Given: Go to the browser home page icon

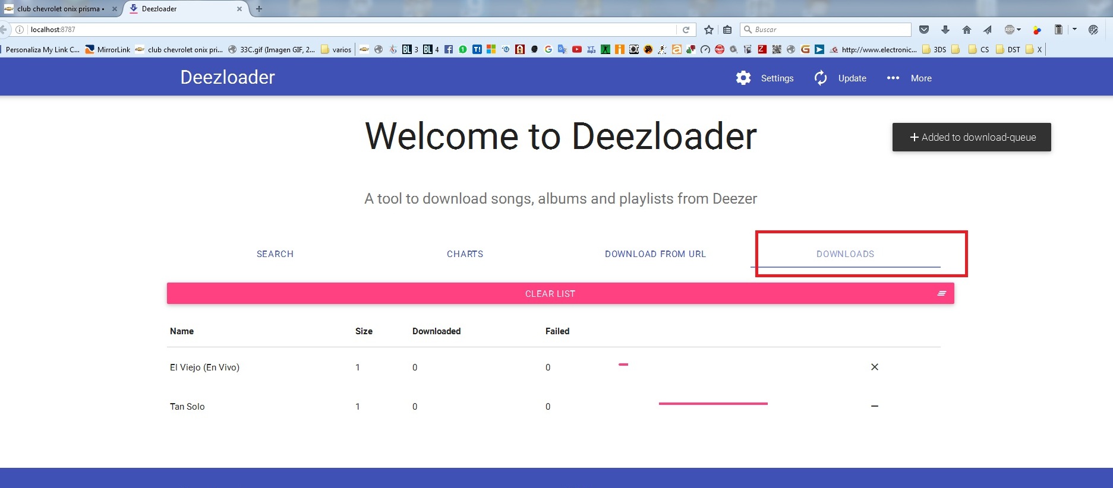Looking at the screenshot, I should tap(966, 30).
